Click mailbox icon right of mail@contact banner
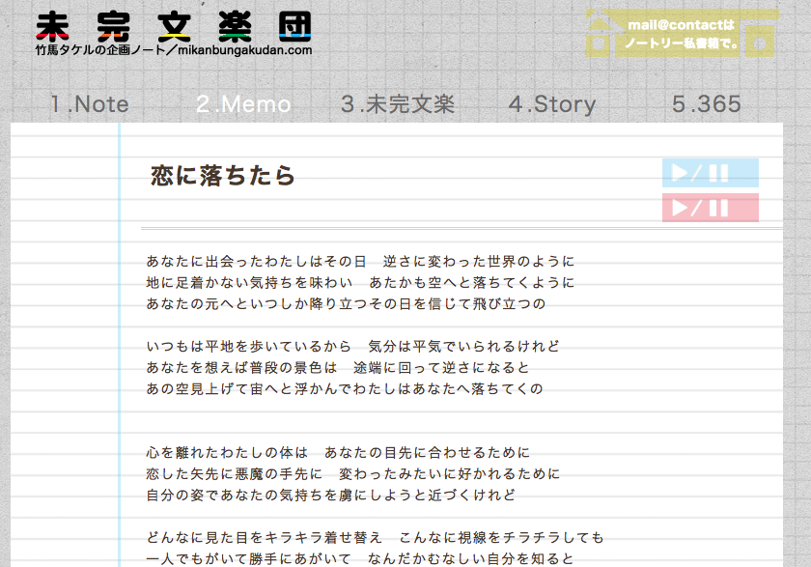 point(760,35)
